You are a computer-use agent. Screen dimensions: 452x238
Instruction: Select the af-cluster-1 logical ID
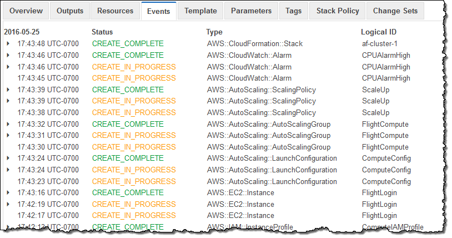380,43
